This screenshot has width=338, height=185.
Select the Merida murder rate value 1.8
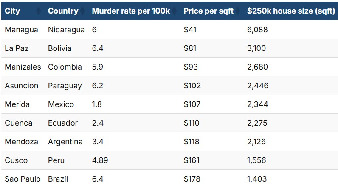[x=97, y=104]
